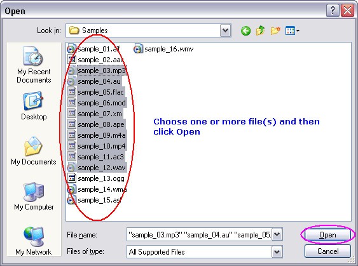Select file sample_13.ogg

click(96, 178)
